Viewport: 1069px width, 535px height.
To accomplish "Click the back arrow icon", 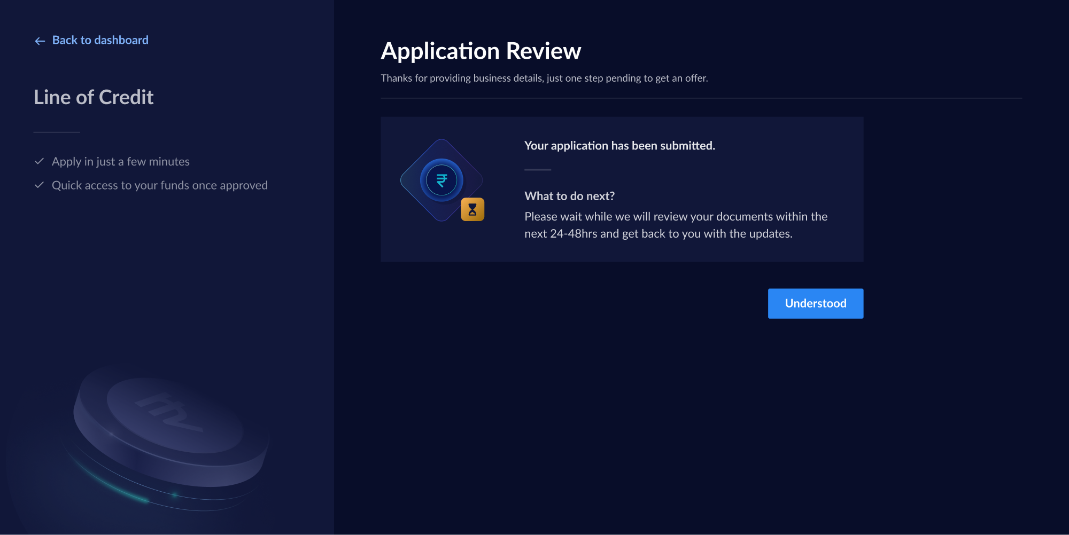I will coord(40,41).
